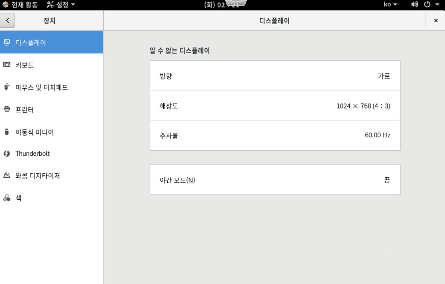Select 디스플레이 in the sidebar
The width and height of the screenshot is (445, 284).
tap(51, 43)
